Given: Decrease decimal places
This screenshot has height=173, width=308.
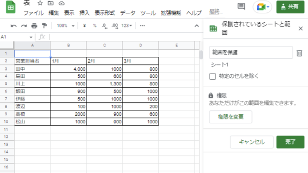Looking at the screenshot, I should pos(104,26).
